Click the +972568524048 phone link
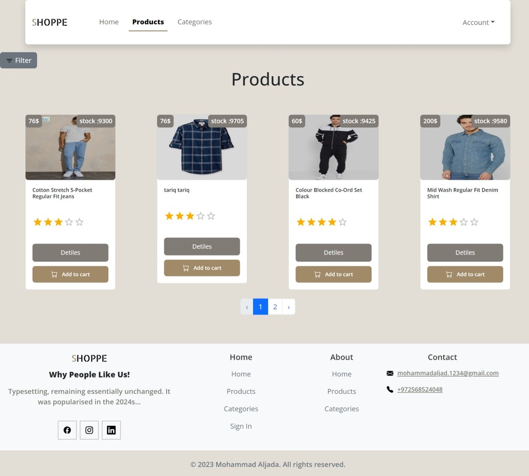Image resolution: width=529 pixels, height=476 pixels. [x=419, y=389]
